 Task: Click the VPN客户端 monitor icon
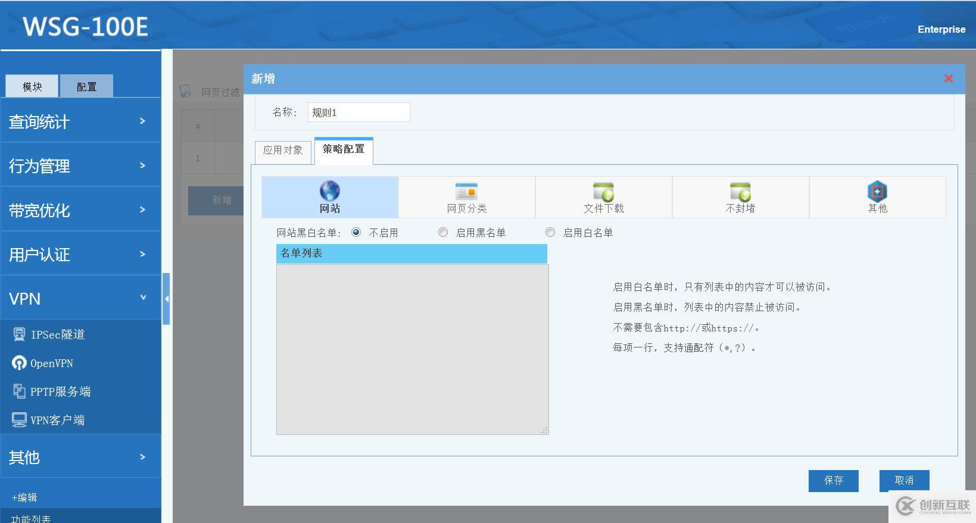click(19, 420)
